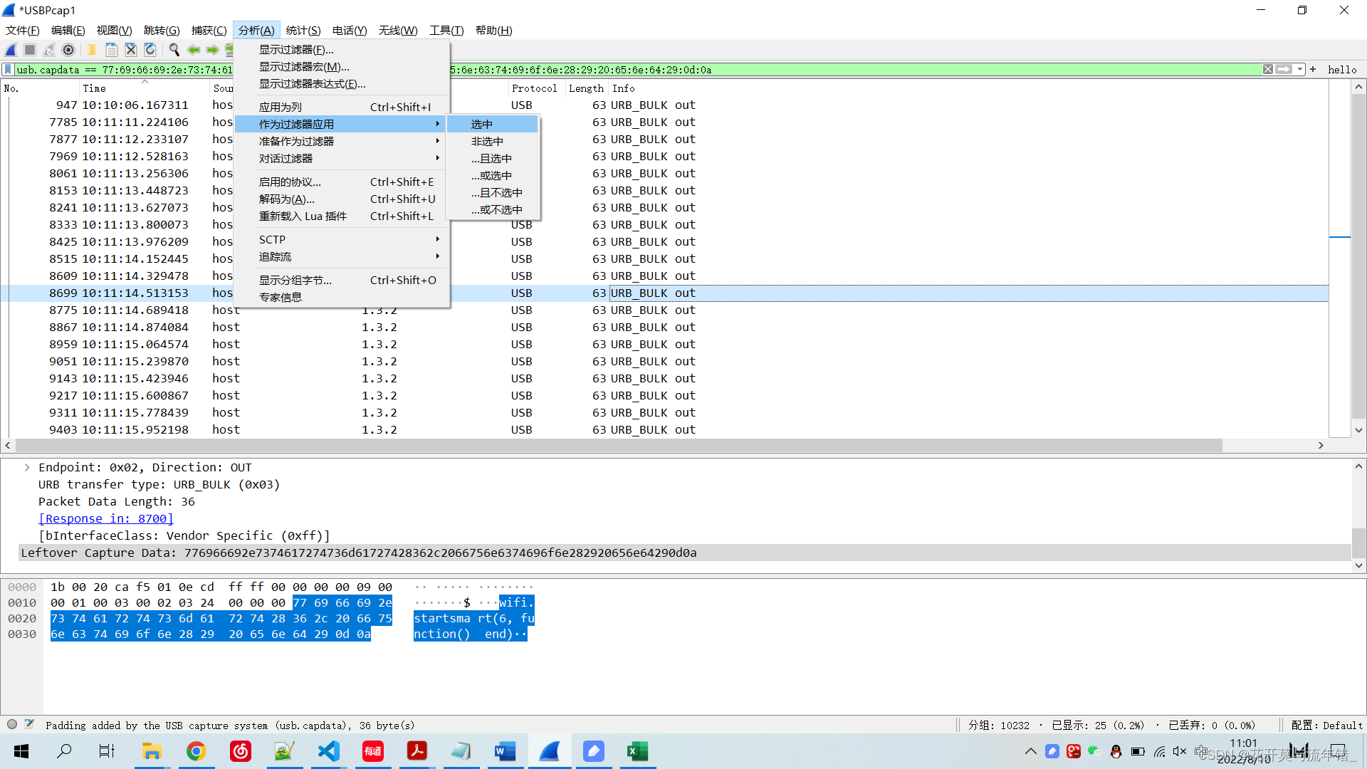
Task: Click the stop capture square icon
Action: coord(30,50)
